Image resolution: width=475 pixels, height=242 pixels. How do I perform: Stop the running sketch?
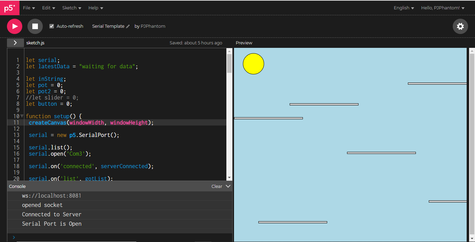pyautogui.click(x=35, y=26)
